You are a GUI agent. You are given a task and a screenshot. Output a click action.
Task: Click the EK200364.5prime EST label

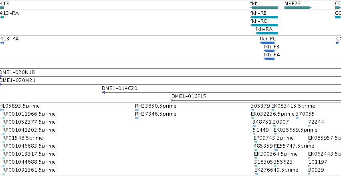point(276,154)
